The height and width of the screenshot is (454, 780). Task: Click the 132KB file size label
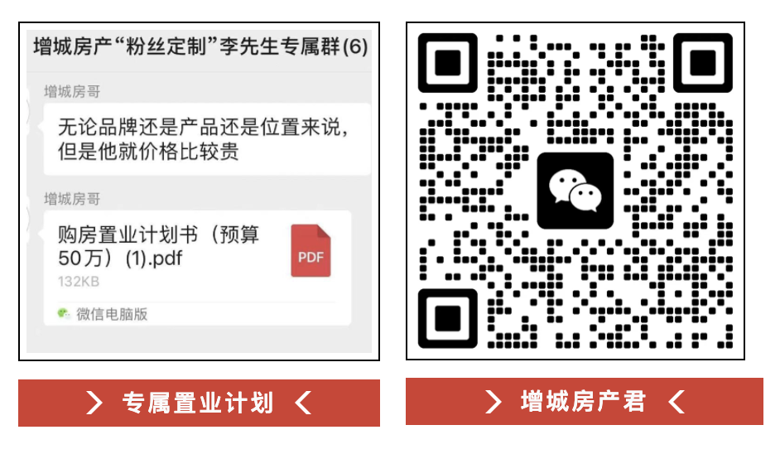[x=79, y=282]
